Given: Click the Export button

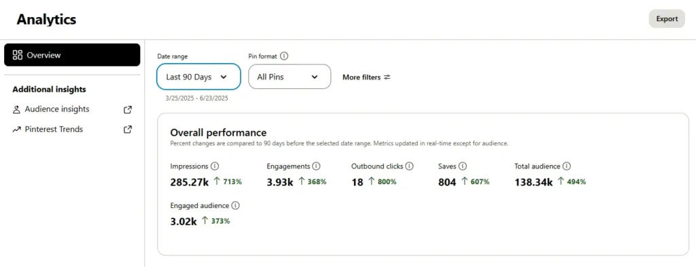Looking at the screenshot, I should pos(667,18).
